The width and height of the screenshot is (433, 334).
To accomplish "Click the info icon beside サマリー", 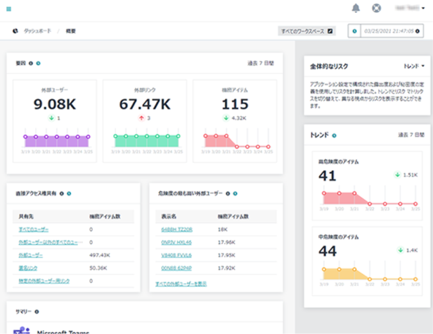I will point(36,312).
